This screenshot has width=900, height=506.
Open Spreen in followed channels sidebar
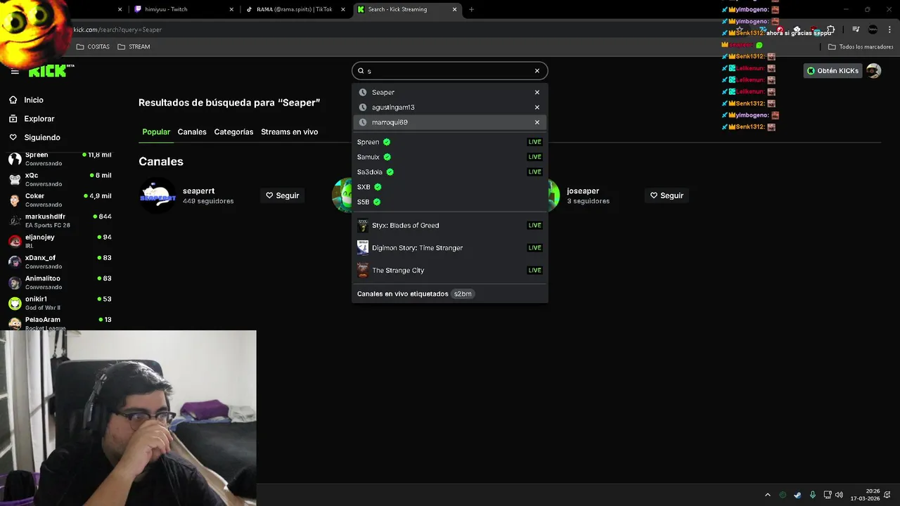click(60, 159)
